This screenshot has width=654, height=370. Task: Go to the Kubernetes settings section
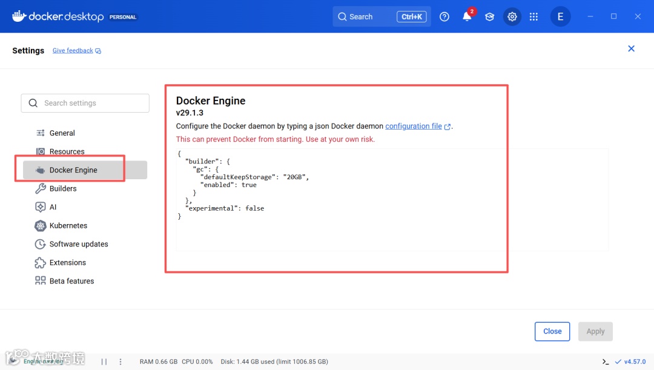click(85, 226)
